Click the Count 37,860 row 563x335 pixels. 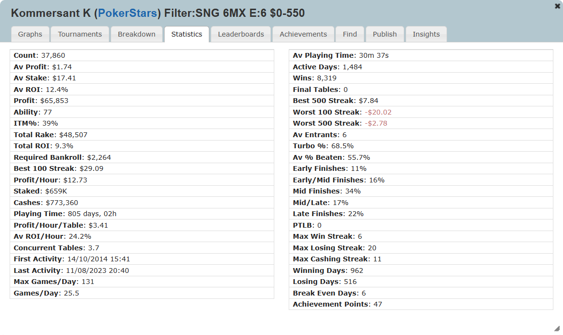tap(142, 55)
